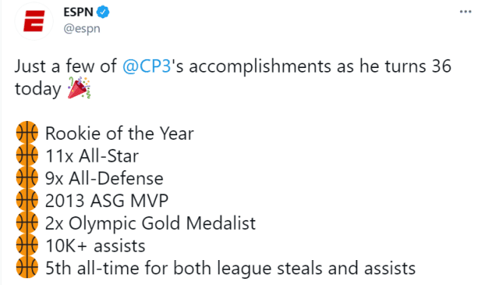Click the blue verified checkmark badge
This screenshot has width=485, height=285.
coord(103,12)
